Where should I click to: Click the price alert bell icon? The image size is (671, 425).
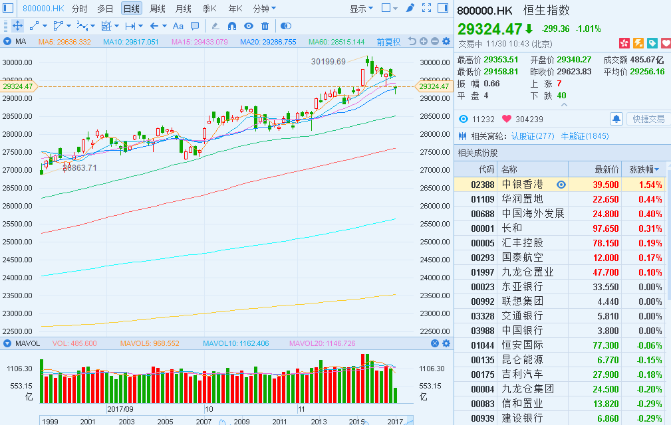point(616,119)
